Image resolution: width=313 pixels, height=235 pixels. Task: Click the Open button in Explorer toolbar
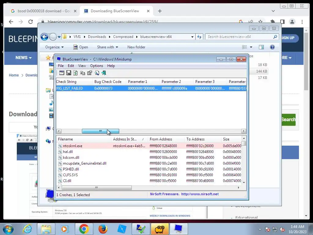click(81, 47)
